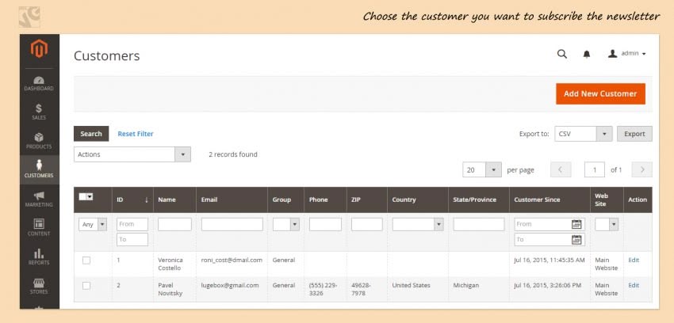Click the phone number (555) 229-3326

(x=324, y=289)
